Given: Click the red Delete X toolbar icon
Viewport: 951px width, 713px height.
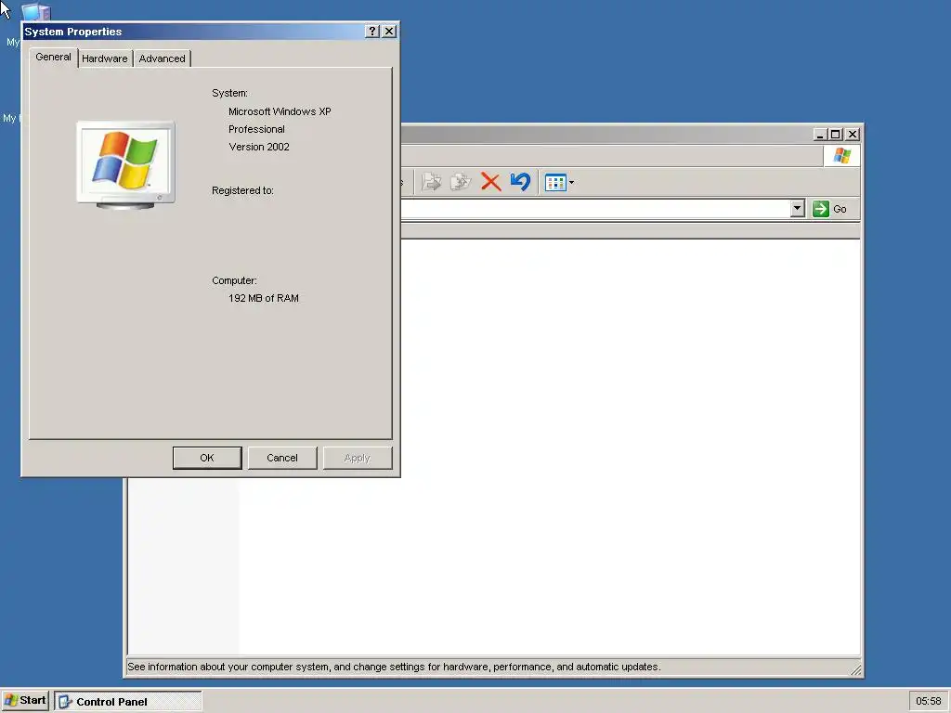Looking at the screenshot, I should pos(490,182).
